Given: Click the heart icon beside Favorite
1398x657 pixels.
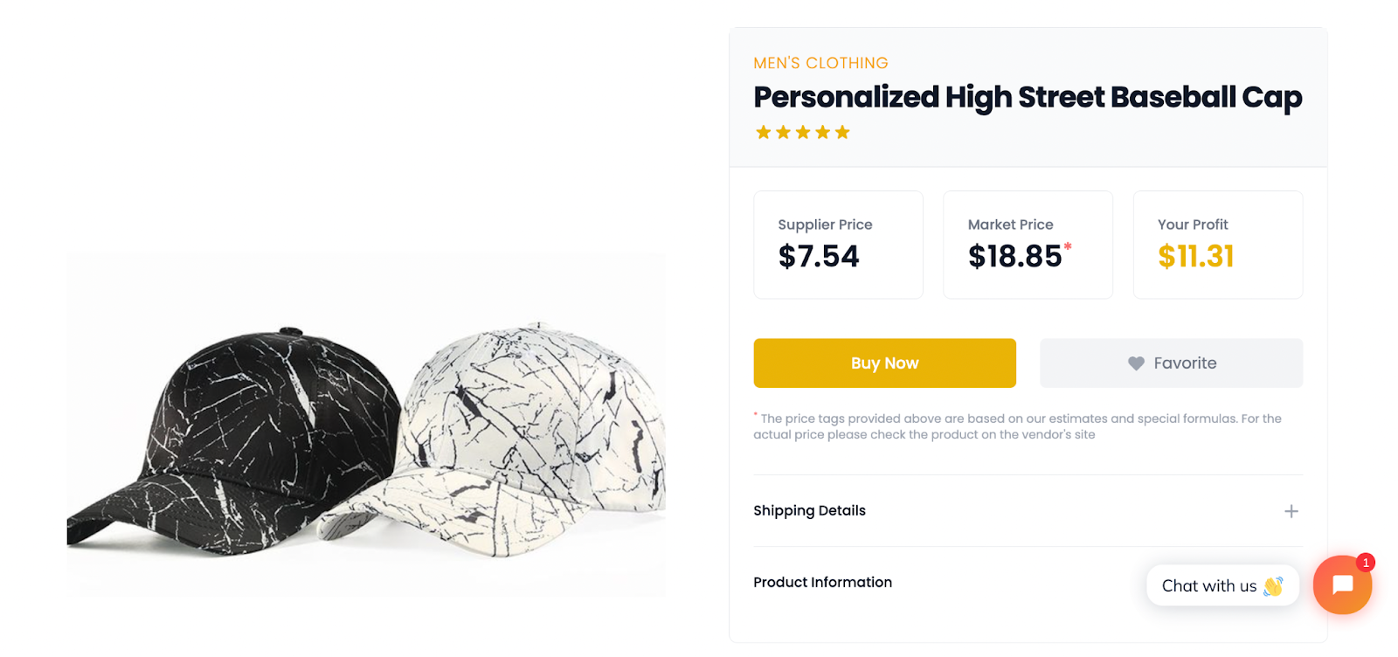Looking at the screenshot, I should (x=1136, y=363).
